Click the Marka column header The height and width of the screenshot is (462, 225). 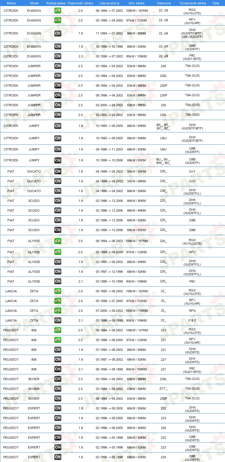tap(11, 3)
